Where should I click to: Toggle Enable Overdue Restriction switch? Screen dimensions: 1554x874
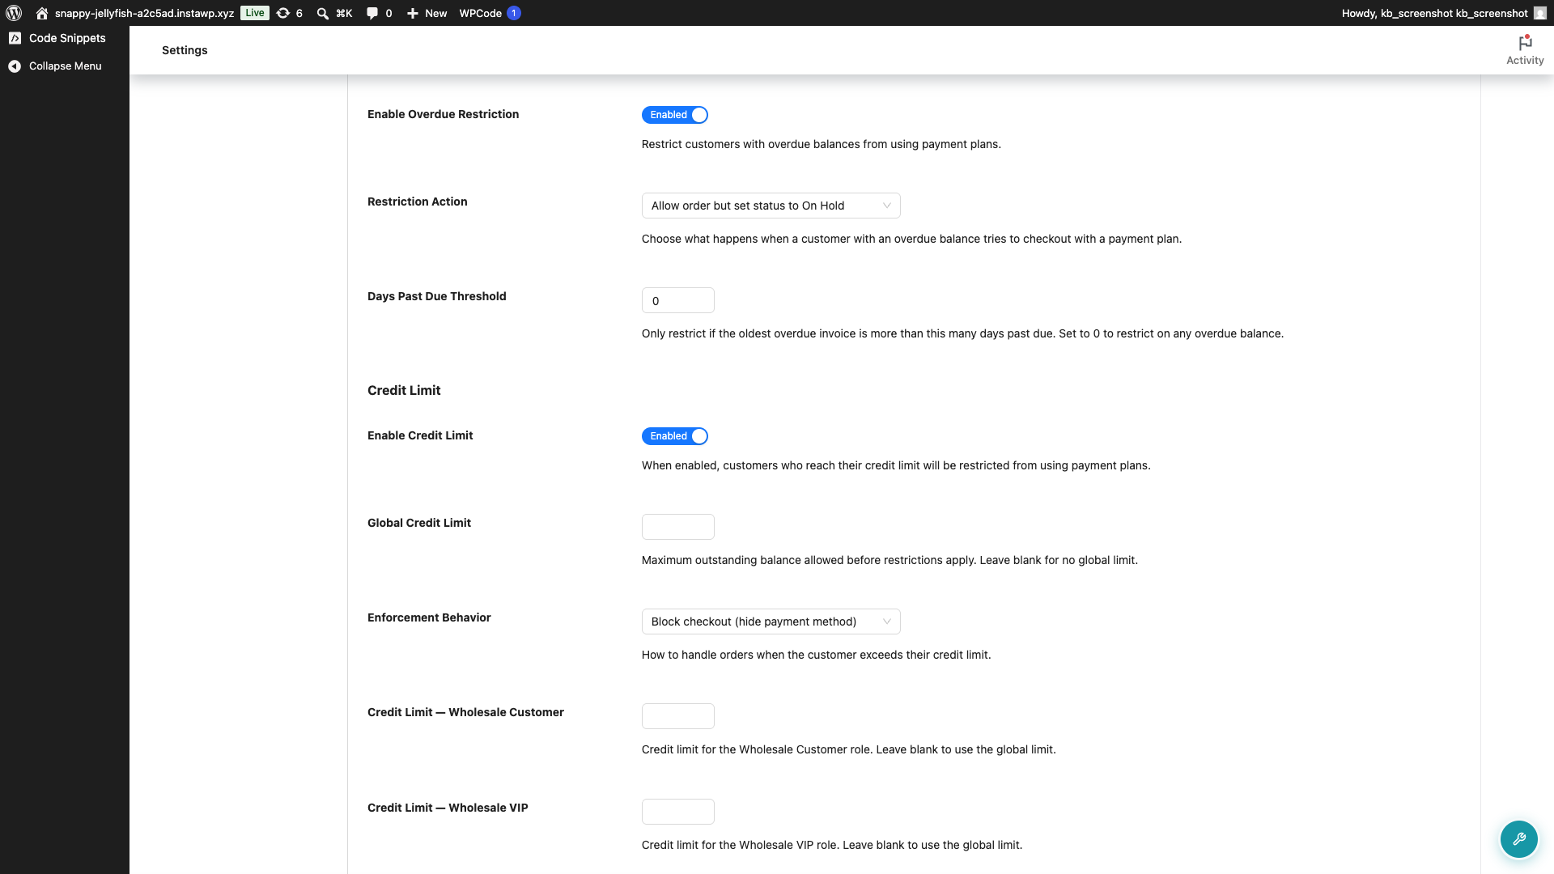[x=675, y=115]
